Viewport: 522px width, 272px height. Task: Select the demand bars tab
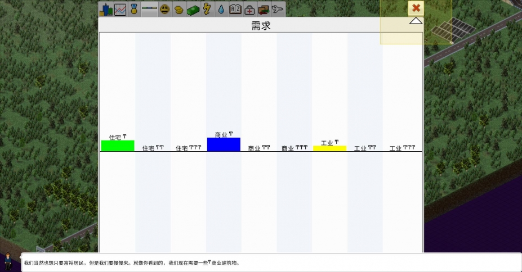(149, 9)
